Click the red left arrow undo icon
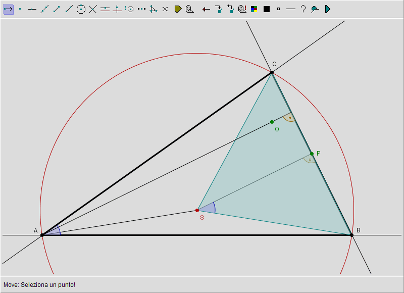The image size is (404, 293). pyautogui.click(x=206, y=9)
